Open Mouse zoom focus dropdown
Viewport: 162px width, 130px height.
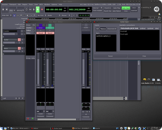[66, 15]
